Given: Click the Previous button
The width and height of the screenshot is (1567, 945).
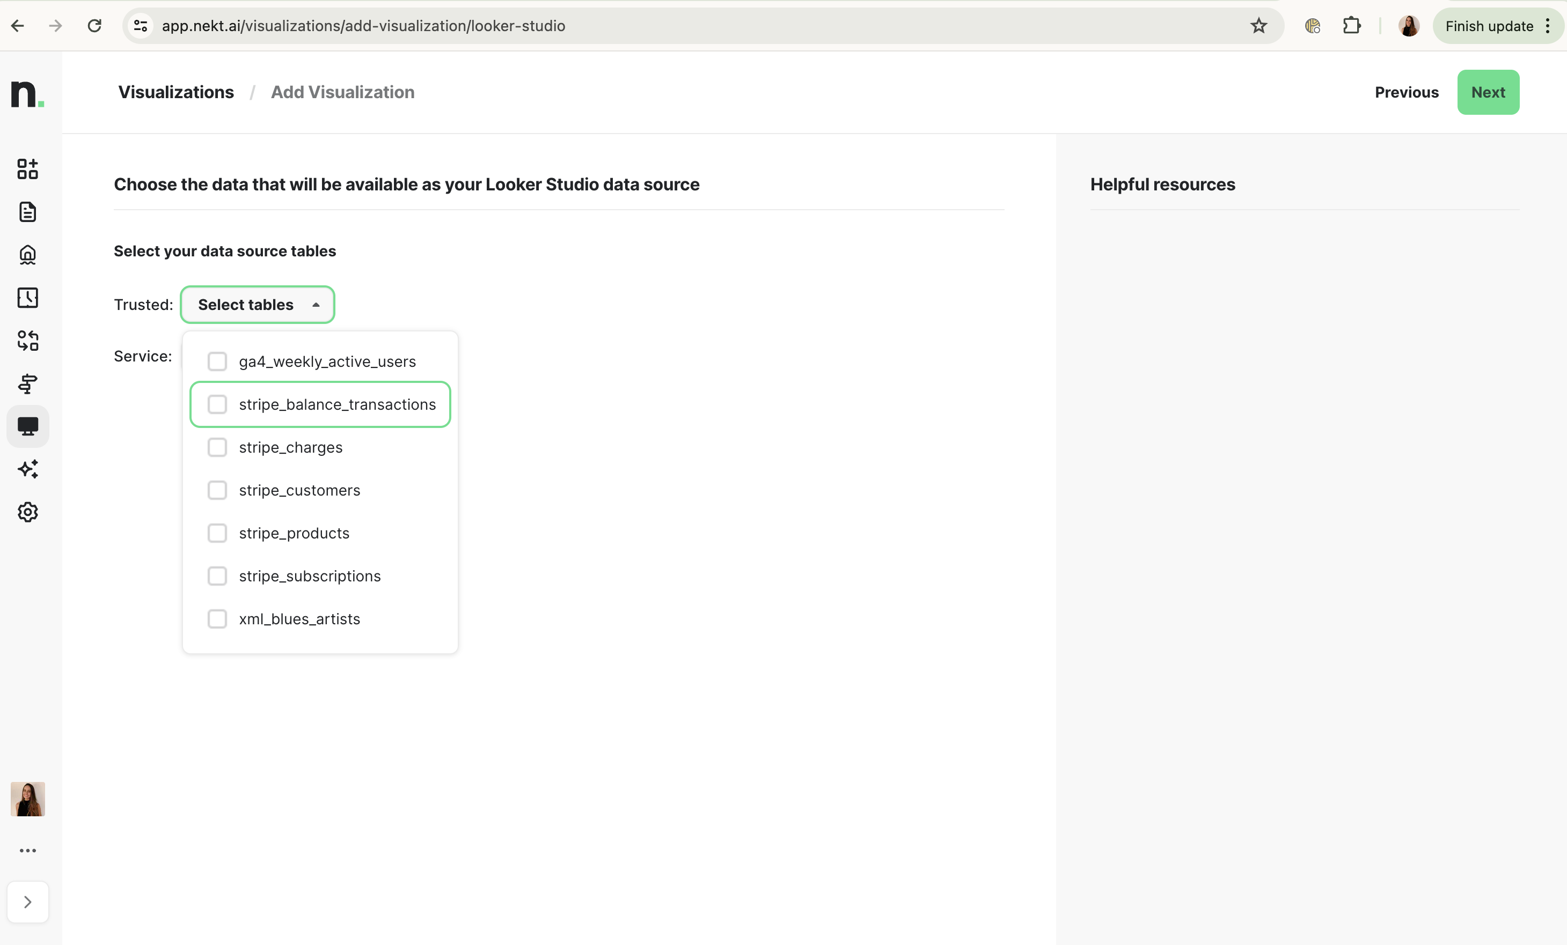Looking at the screenshot, I should click(x=1407, y=92).
